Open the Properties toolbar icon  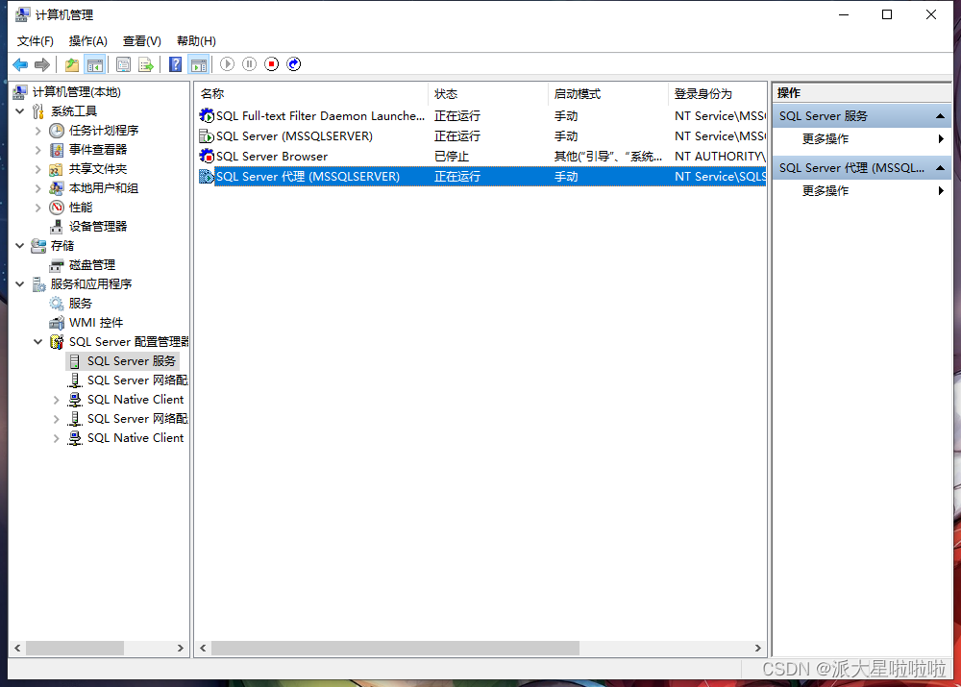point(123,64)
